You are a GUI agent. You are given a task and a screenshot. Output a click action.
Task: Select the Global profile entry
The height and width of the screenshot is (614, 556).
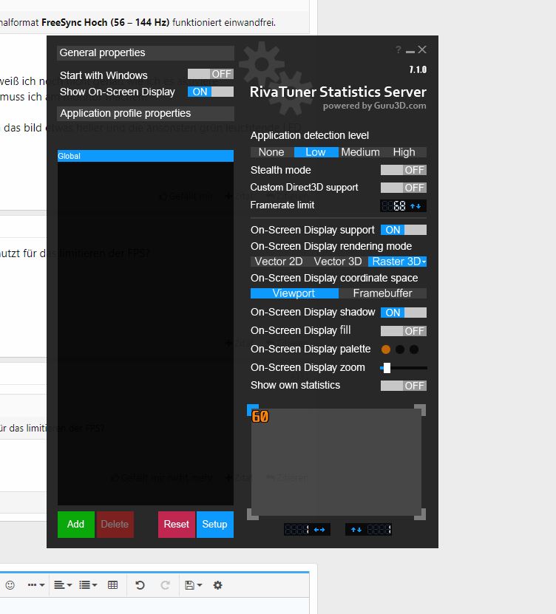(146, 156)
